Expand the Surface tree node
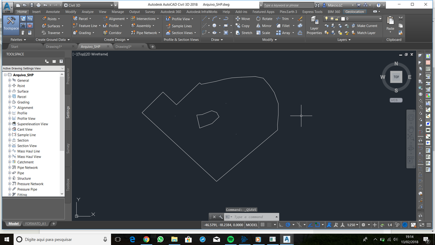Viewport: 435px width, 245px height. click(10, 91)
